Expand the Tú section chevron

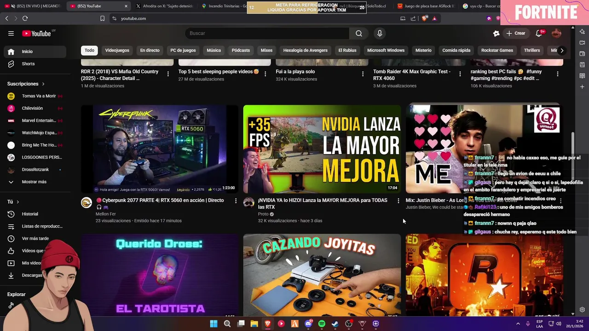pos(18,202)
